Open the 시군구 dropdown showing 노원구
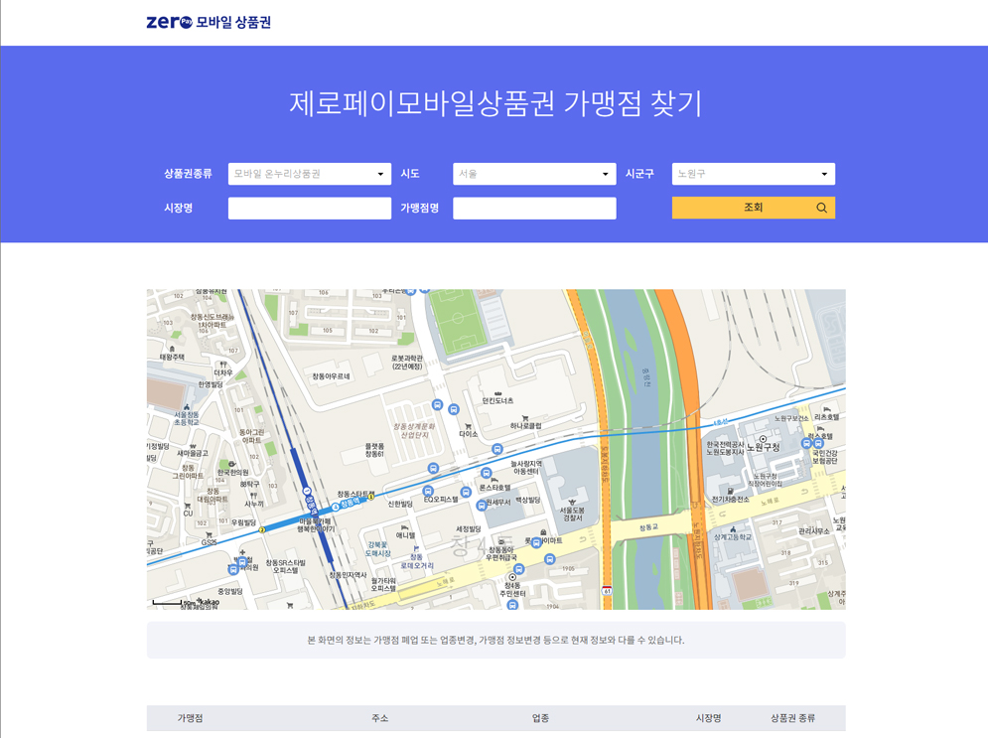This screenshot has width=988, height=738. coord(753,173)
